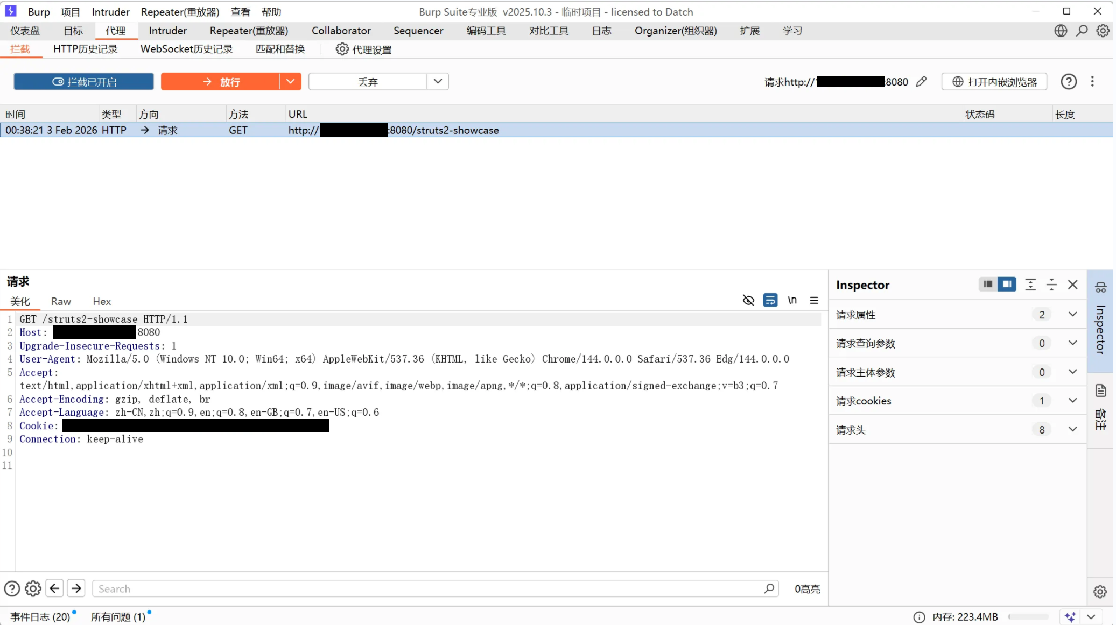1116x625 pixels.
Task: Open the WebSocket history tab
Action: tap(186, 49)
